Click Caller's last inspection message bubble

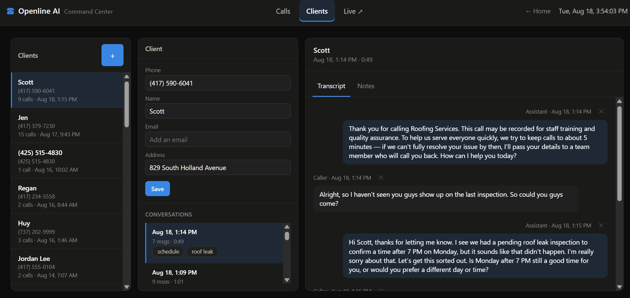[446, 199]
